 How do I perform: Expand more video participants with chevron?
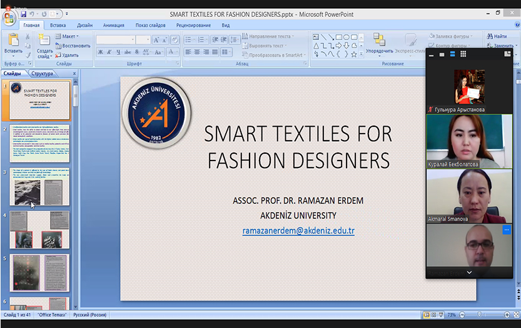coord(468,273)
